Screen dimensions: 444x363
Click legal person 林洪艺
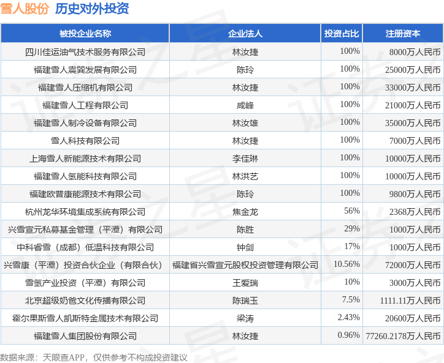[x=245, y=176]
